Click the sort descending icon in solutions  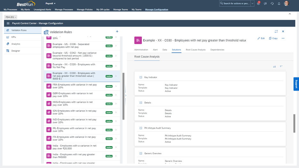[x=274, y=67]
